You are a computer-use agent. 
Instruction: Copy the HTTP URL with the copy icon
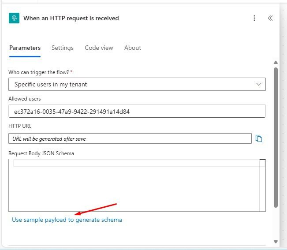click(x=259, y=139)
